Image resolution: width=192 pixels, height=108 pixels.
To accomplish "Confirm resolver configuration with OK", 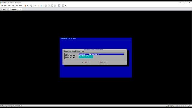I will [x=86, y=62].
